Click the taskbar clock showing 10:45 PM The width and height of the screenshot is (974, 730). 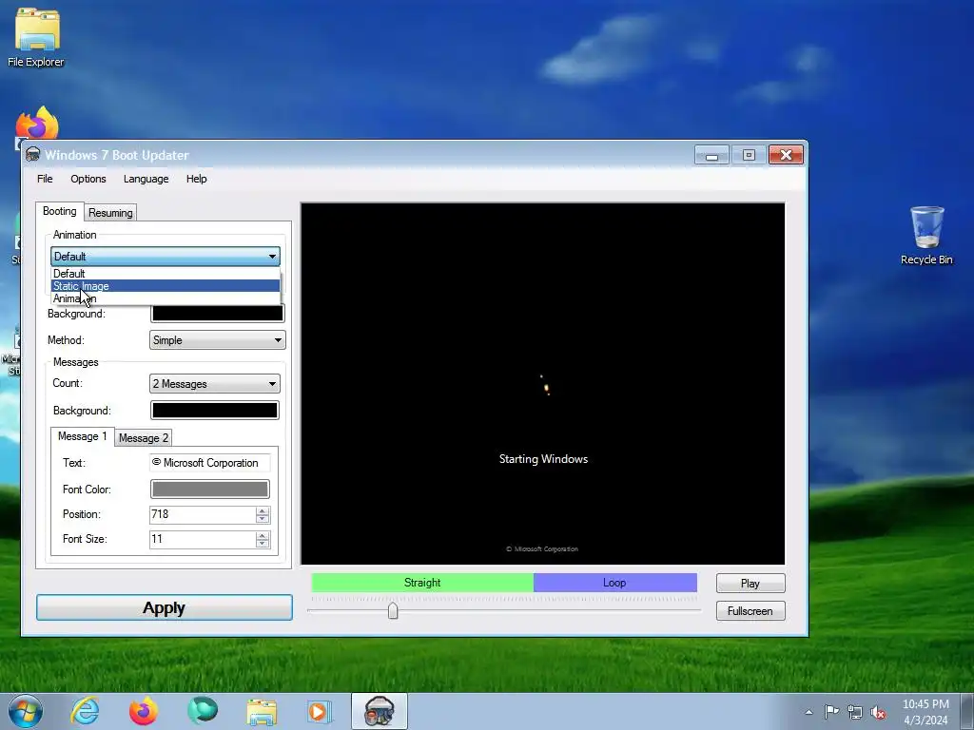click(925, 712)
